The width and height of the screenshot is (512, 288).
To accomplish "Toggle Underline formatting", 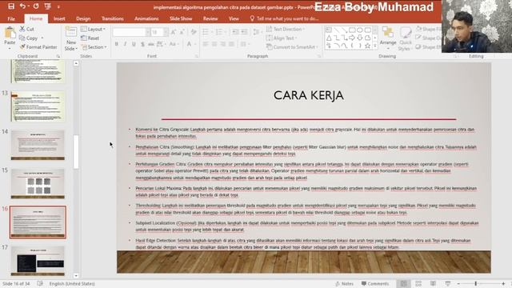I will coord(134,44).
